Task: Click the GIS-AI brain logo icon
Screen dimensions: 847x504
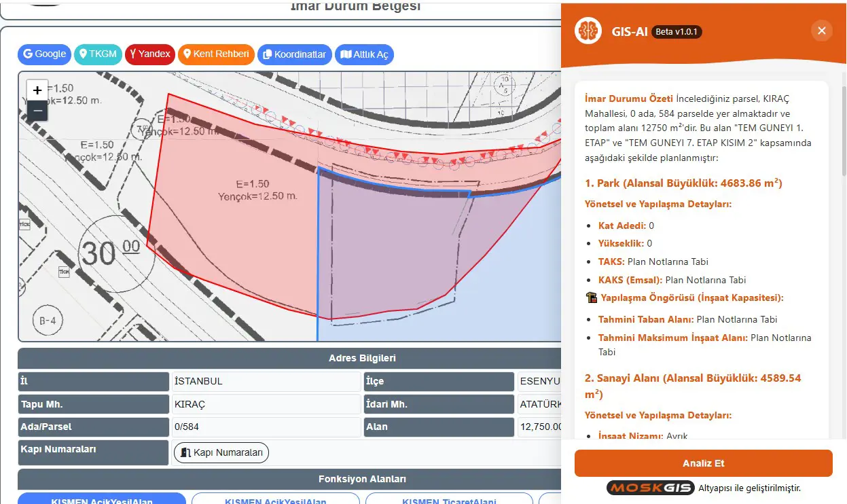Action: (x=588, y=31)
